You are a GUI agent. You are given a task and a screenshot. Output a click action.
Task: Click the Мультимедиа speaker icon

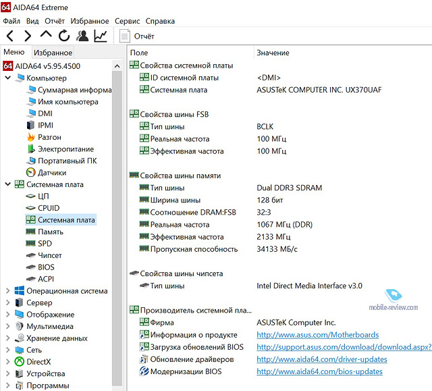coord(20,326)
